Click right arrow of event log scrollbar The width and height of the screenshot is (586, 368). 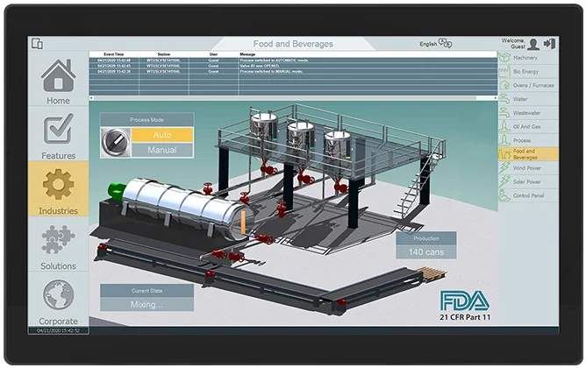(496, 98)
